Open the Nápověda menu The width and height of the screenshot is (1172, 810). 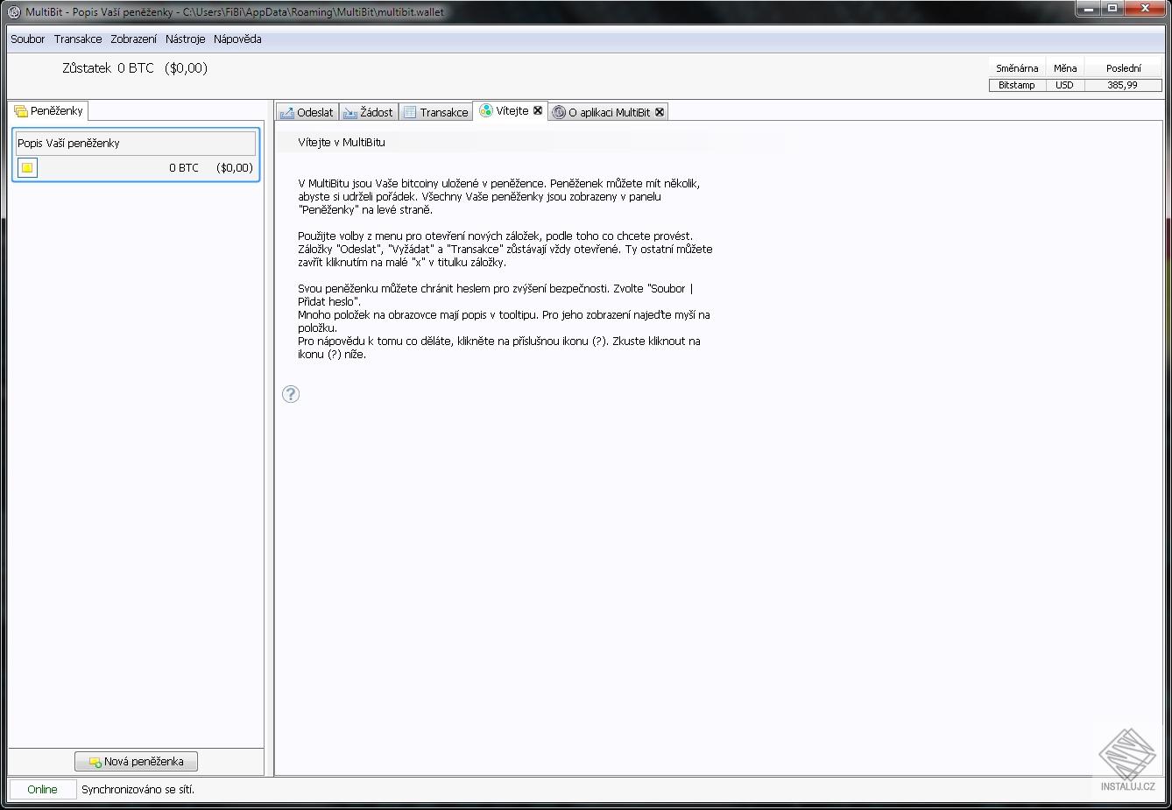237,39
